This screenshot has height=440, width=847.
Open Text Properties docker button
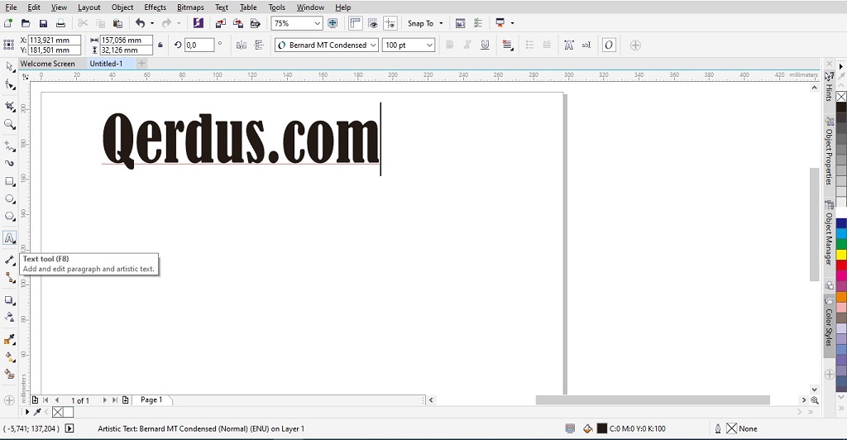click(x=569, y=45)
